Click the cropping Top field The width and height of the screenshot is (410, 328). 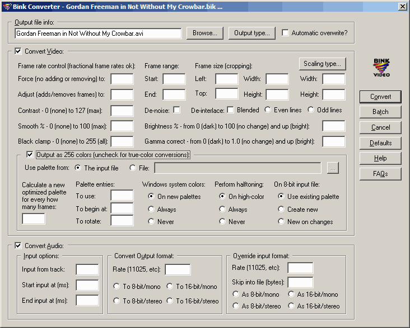(x=227, y=94)
